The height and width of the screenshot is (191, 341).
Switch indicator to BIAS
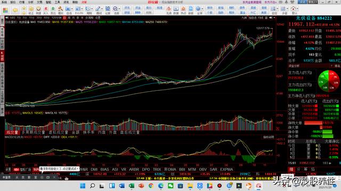pos(104,169)
